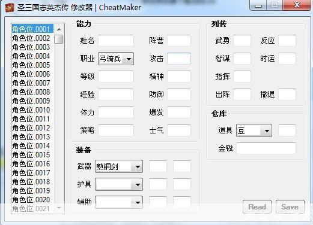313x225 pixels.
Task: Click first value field beside 武器
Action: tap(158, 166)
